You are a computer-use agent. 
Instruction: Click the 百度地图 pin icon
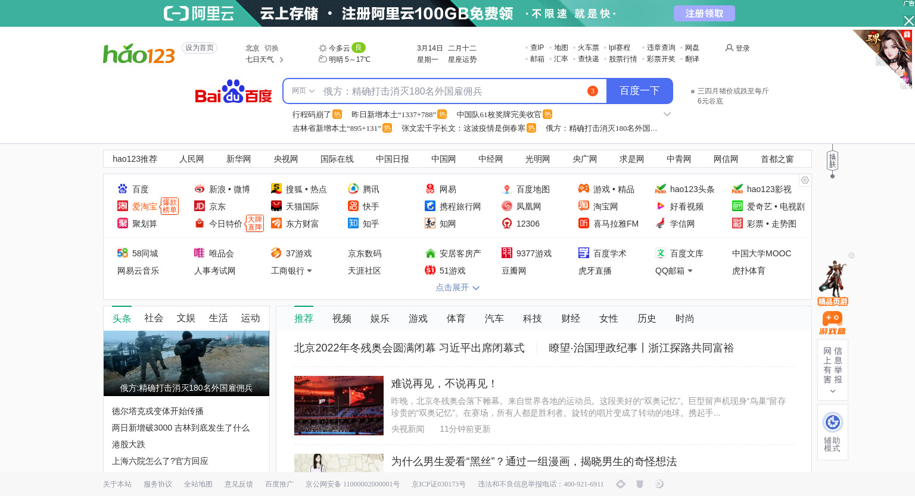pyautogui.click(x=507, y=189)
